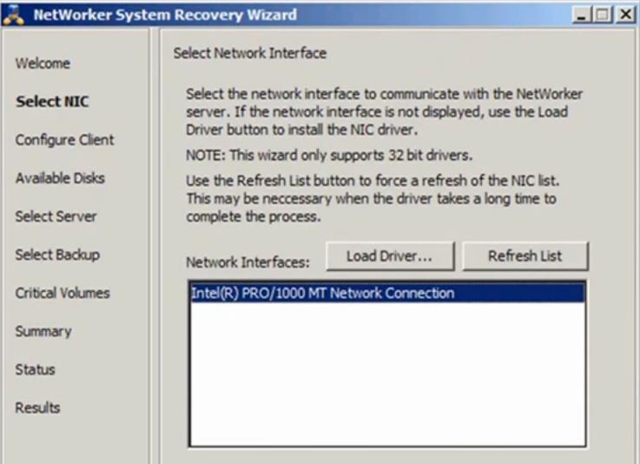
Task: Open the Summary step
Action: 43,331
